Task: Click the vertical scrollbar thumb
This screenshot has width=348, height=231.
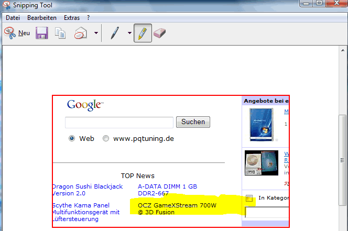Action: pyautogui.click(x=342, y=160)
